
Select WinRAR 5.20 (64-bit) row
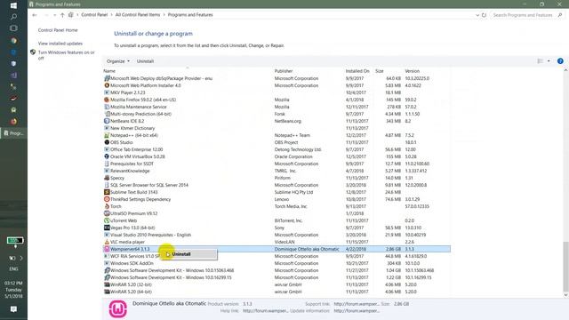[x=276, y=292]
